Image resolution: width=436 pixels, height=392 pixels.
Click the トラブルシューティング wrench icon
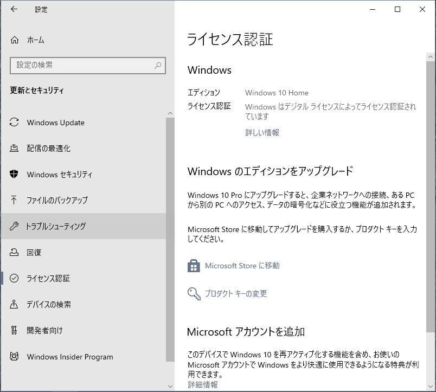point(14,226)
